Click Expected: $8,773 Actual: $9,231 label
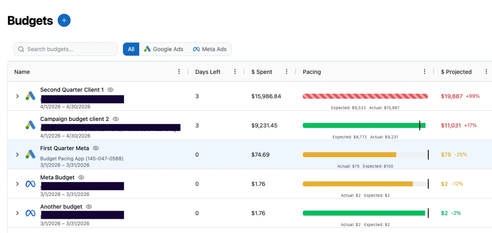The height and width of the screenshot is (233, 492). 365,137
